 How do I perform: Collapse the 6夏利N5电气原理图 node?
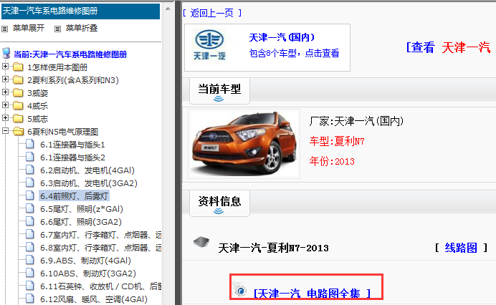5,130
